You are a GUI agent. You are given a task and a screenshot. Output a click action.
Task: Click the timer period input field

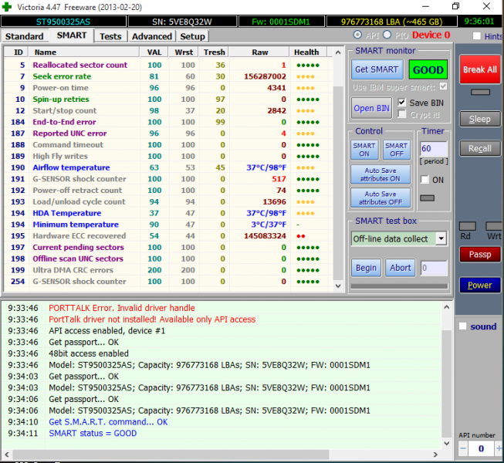432,147
